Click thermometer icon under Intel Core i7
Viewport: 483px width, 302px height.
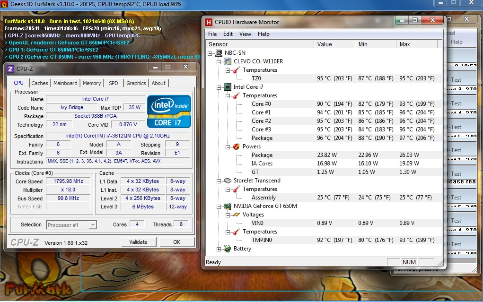tap(236, 96)
